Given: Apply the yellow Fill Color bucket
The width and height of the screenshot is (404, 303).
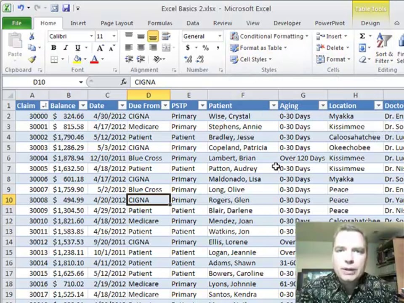Looking at the screenshot, I should pos(77,59).
